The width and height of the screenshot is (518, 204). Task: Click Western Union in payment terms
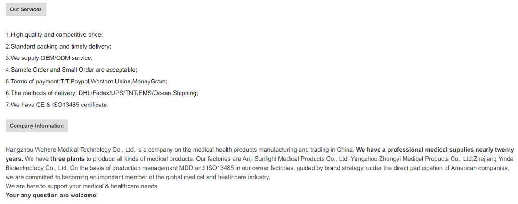pyautogui.click(x=111, y=82)
